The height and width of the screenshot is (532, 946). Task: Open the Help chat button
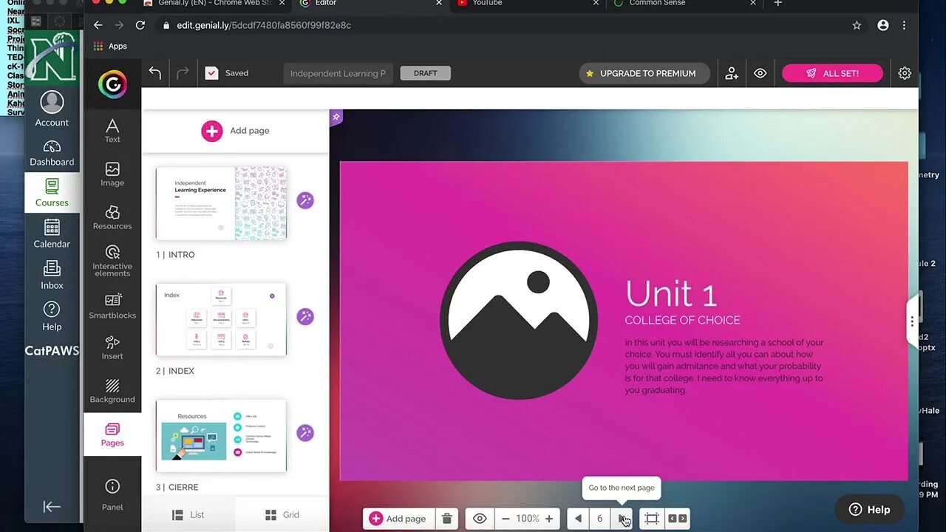pos(869,509)
